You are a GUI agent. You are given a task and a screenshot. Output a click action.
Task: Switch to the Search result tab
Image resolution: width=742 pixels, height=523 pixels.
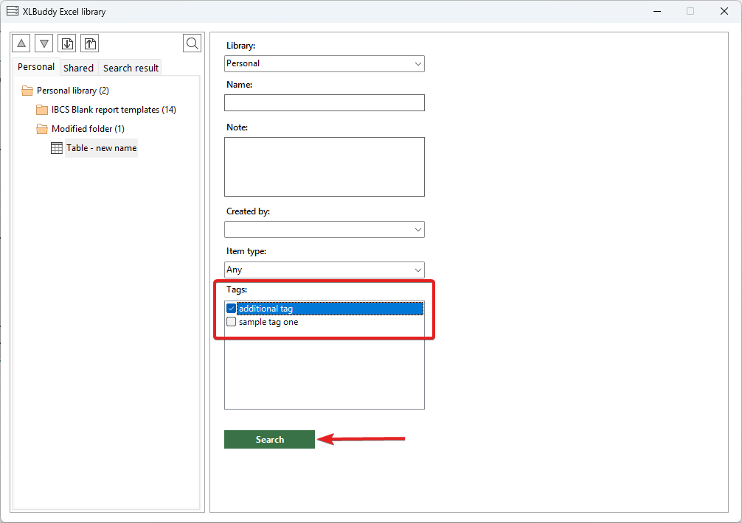click(x=131, y=68)
